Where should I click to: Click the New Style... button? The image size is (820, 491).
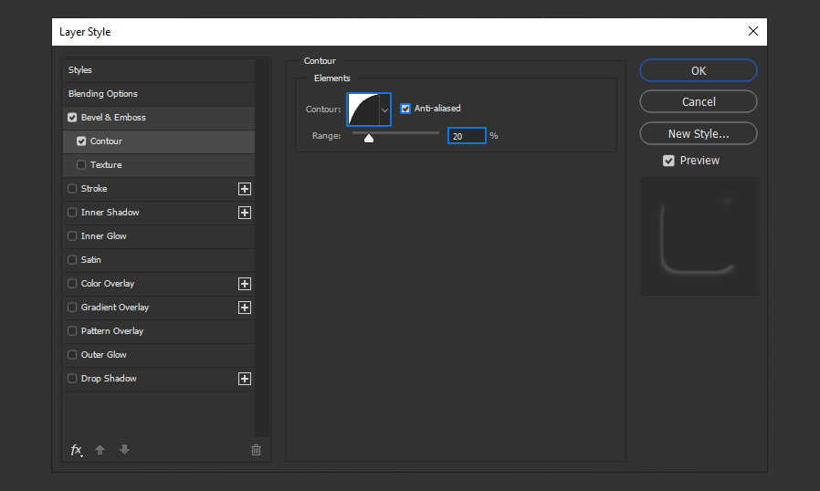(699, 133)
